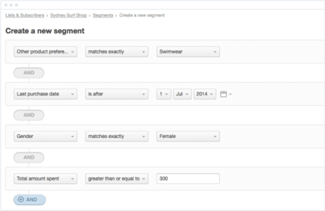This screenshot has height=211, width=325.
Task: Toggle the first AND connector below Swimwear rule
Action: coord(29,73)
